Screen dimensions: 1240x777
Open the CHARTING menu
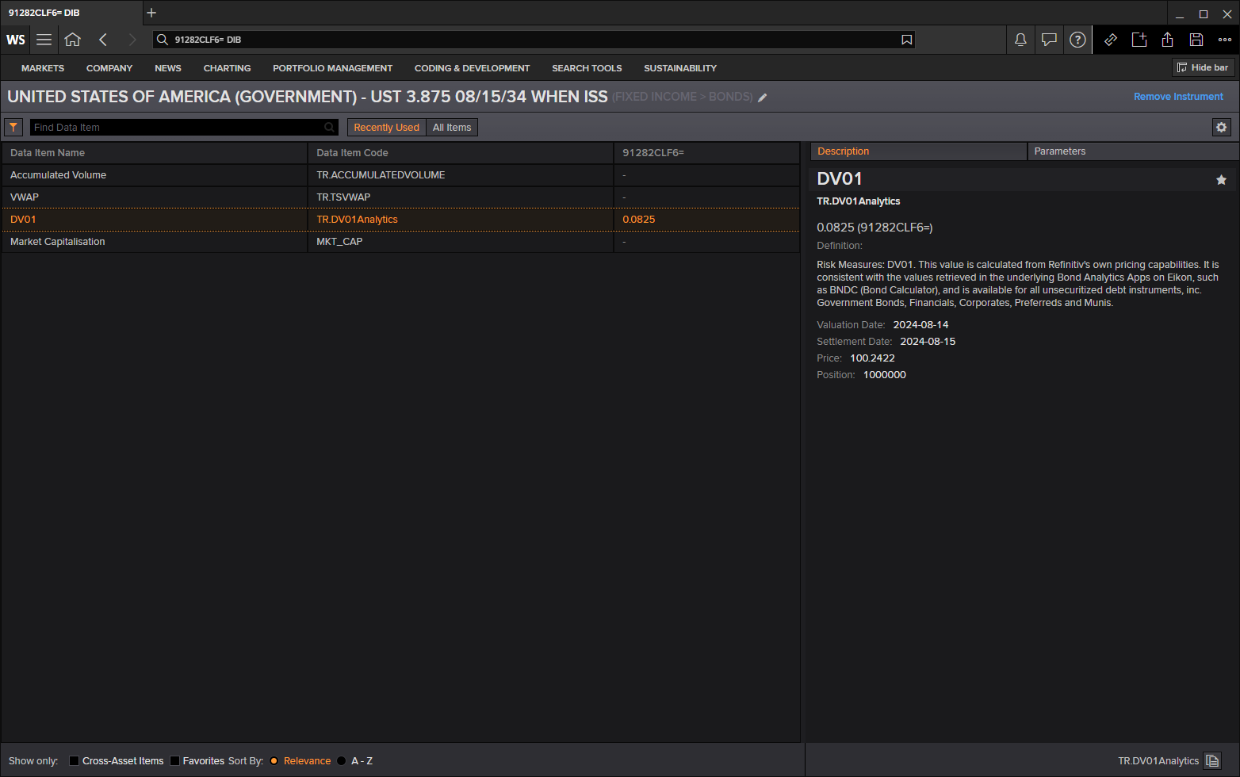point(227,68)
